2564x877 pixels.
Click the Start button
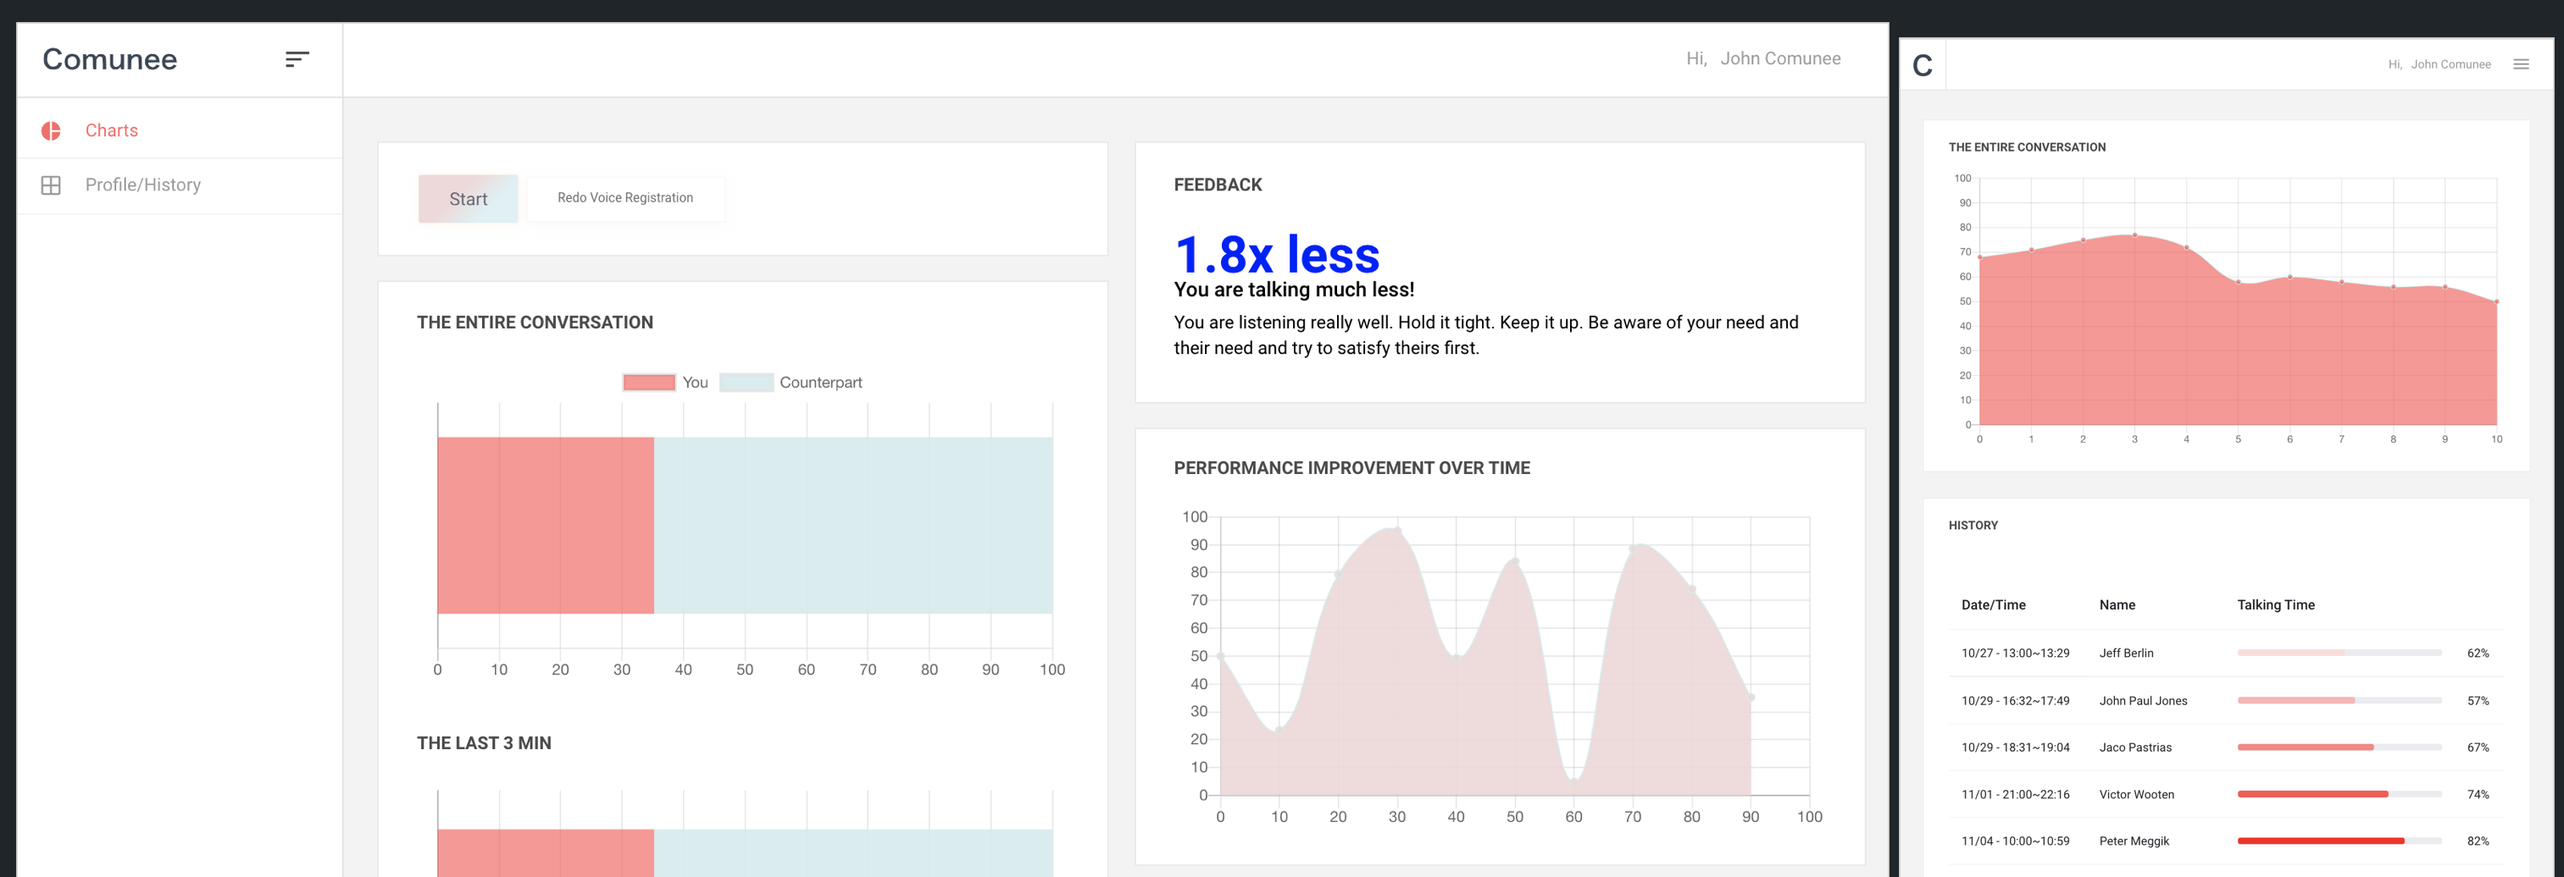[x=468, y=199]
